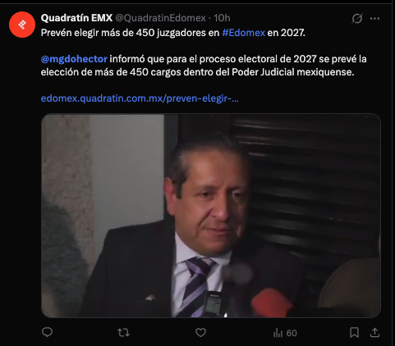Screen dimensions: 395x346
Task: Open the three-dot more options menu
Action: pos(374,18)
